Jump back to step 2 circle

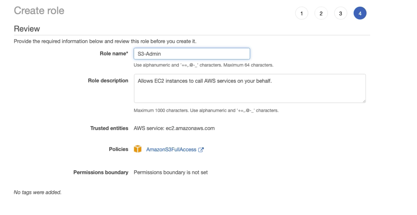321,13
